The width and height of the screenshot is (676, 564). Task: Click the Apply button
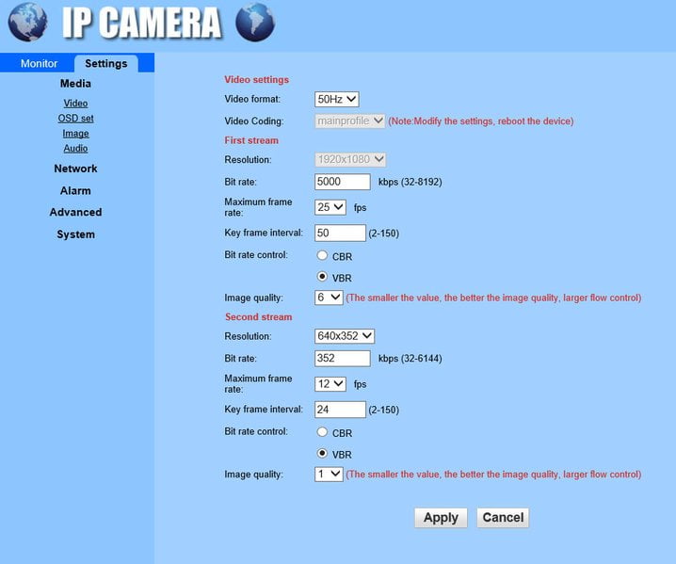click(x=441, y=518)
